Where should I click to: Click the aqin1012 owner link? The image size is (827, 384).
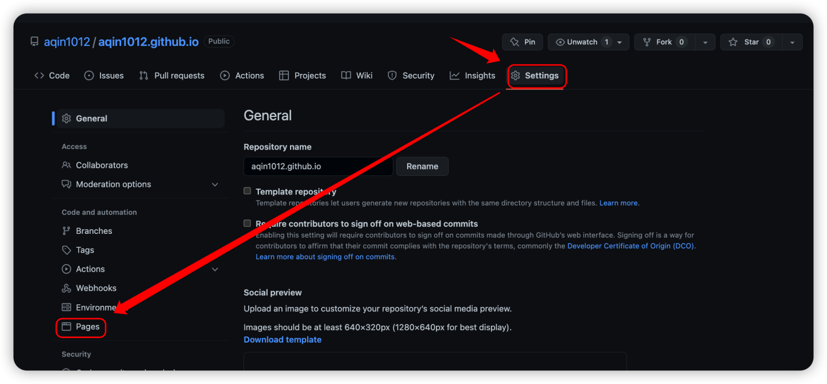(67, 42)
